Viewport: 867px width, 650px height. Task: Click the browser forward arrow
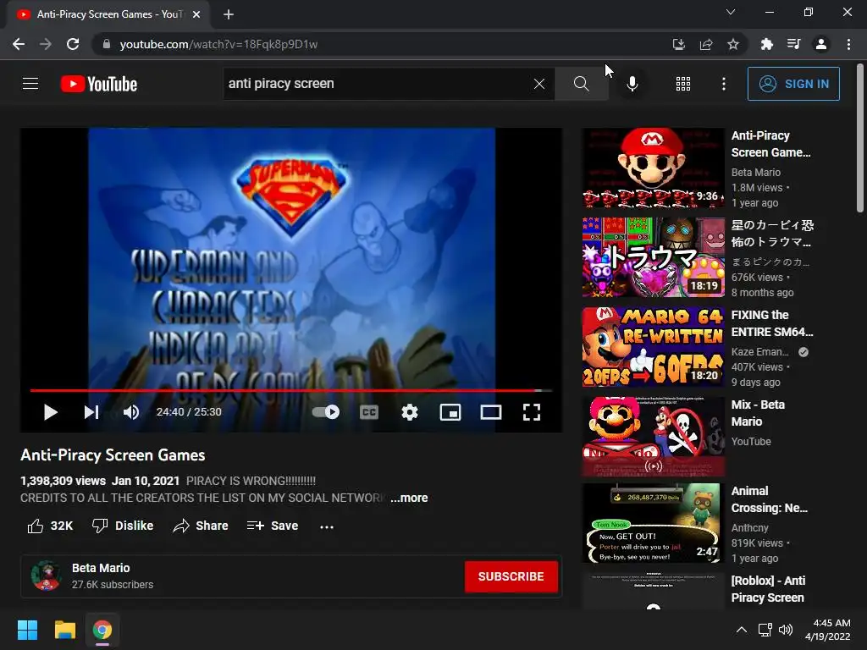click(46, 44)
